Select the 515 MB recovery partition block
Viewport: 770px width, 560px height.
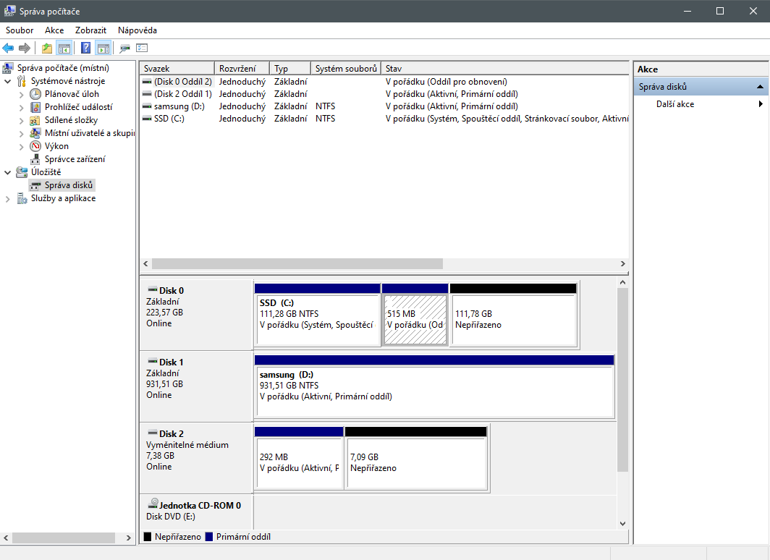[x=415, y=319]
